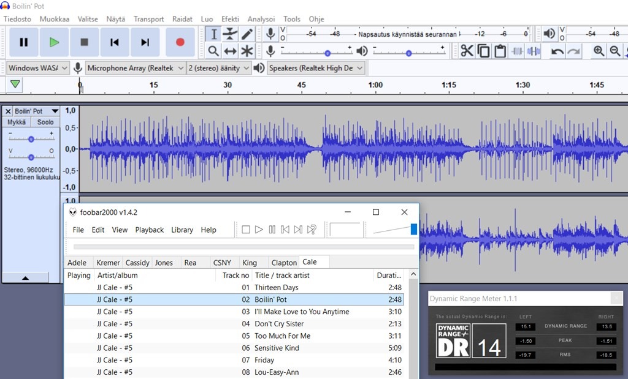Click foobar2000 Play button
This screenshot has width=628, height=379.
pyautogui.click(x=259, y=230)
